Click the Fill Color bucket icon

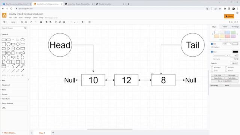coord(56,22)
